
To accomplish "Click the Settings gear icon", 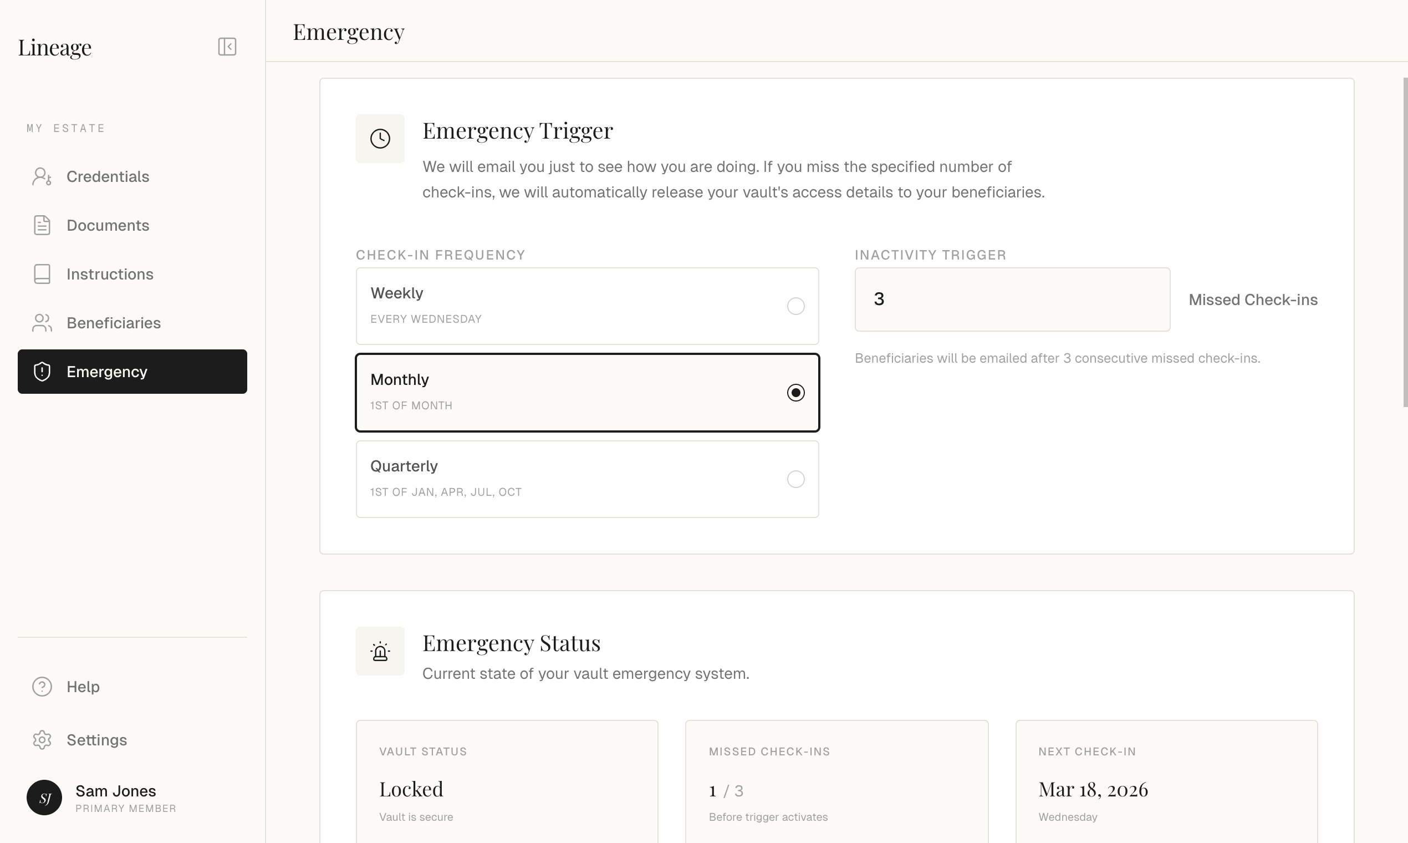I will point(42,740).
